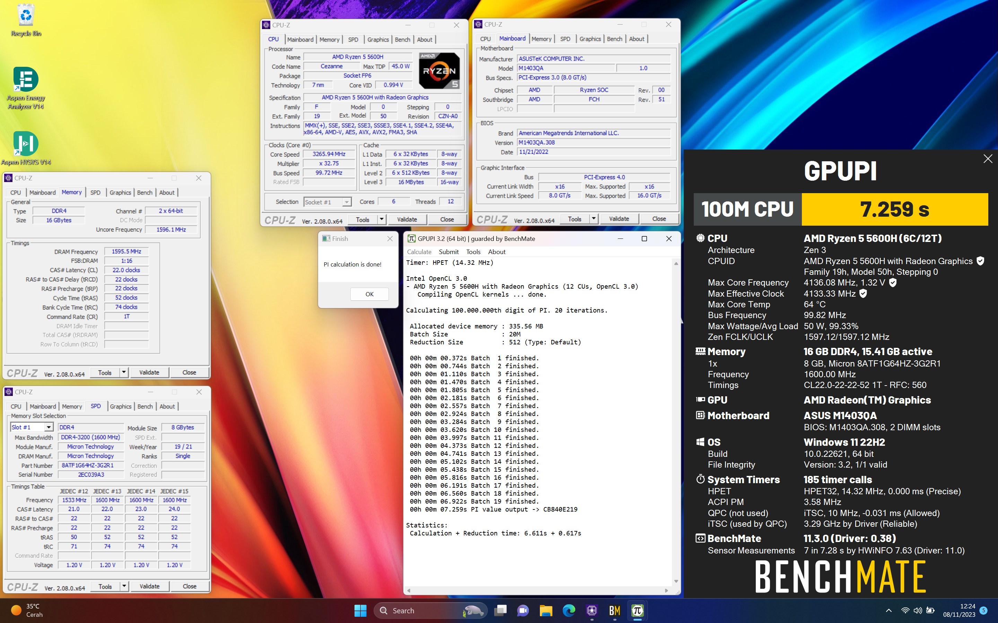Click the DRAM Frequency 1595.5 MHz field
Viewport: 998px width, 623px height.
(x=126, y=251)
